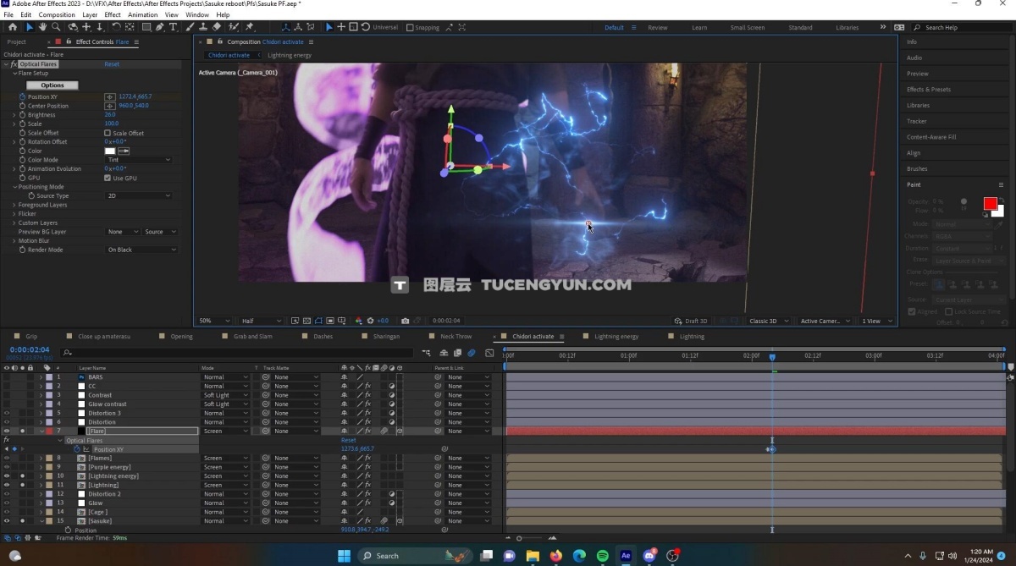This screenshot has height=566, width=1016.
Task: Disable the Use GPU checkbox
Action: click(x=108, y=178)
